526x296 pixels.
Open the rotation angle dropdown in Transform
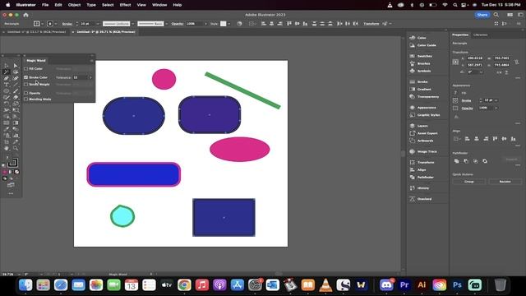tap(481, 72)
